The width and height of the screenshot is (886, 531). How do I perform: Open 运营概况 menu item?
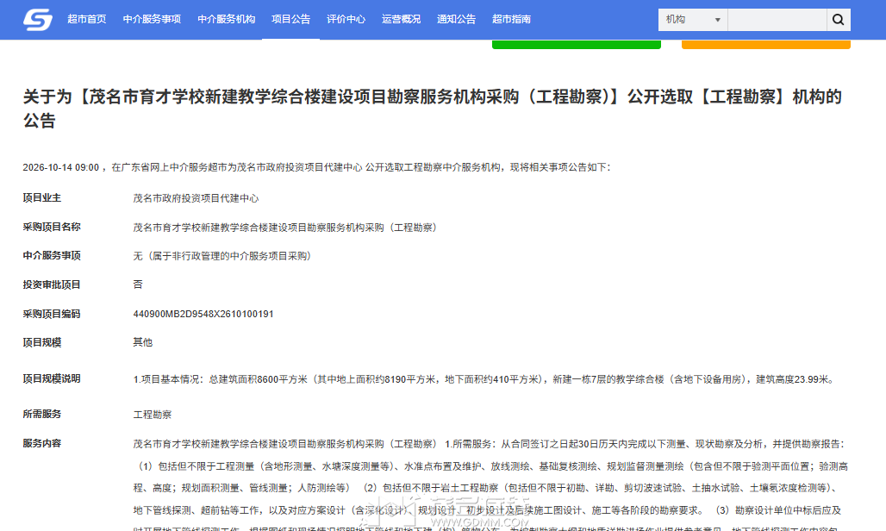401,19
